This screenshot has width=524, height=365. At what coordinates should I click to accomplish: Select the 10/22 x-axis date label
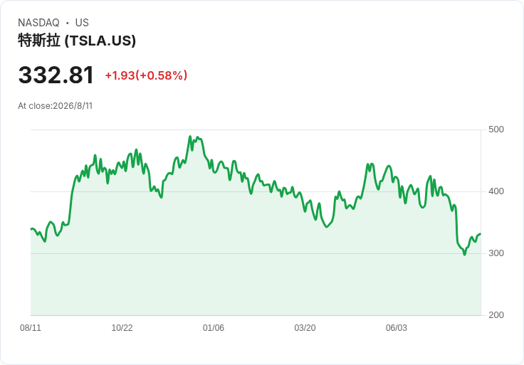coord(122,328)
